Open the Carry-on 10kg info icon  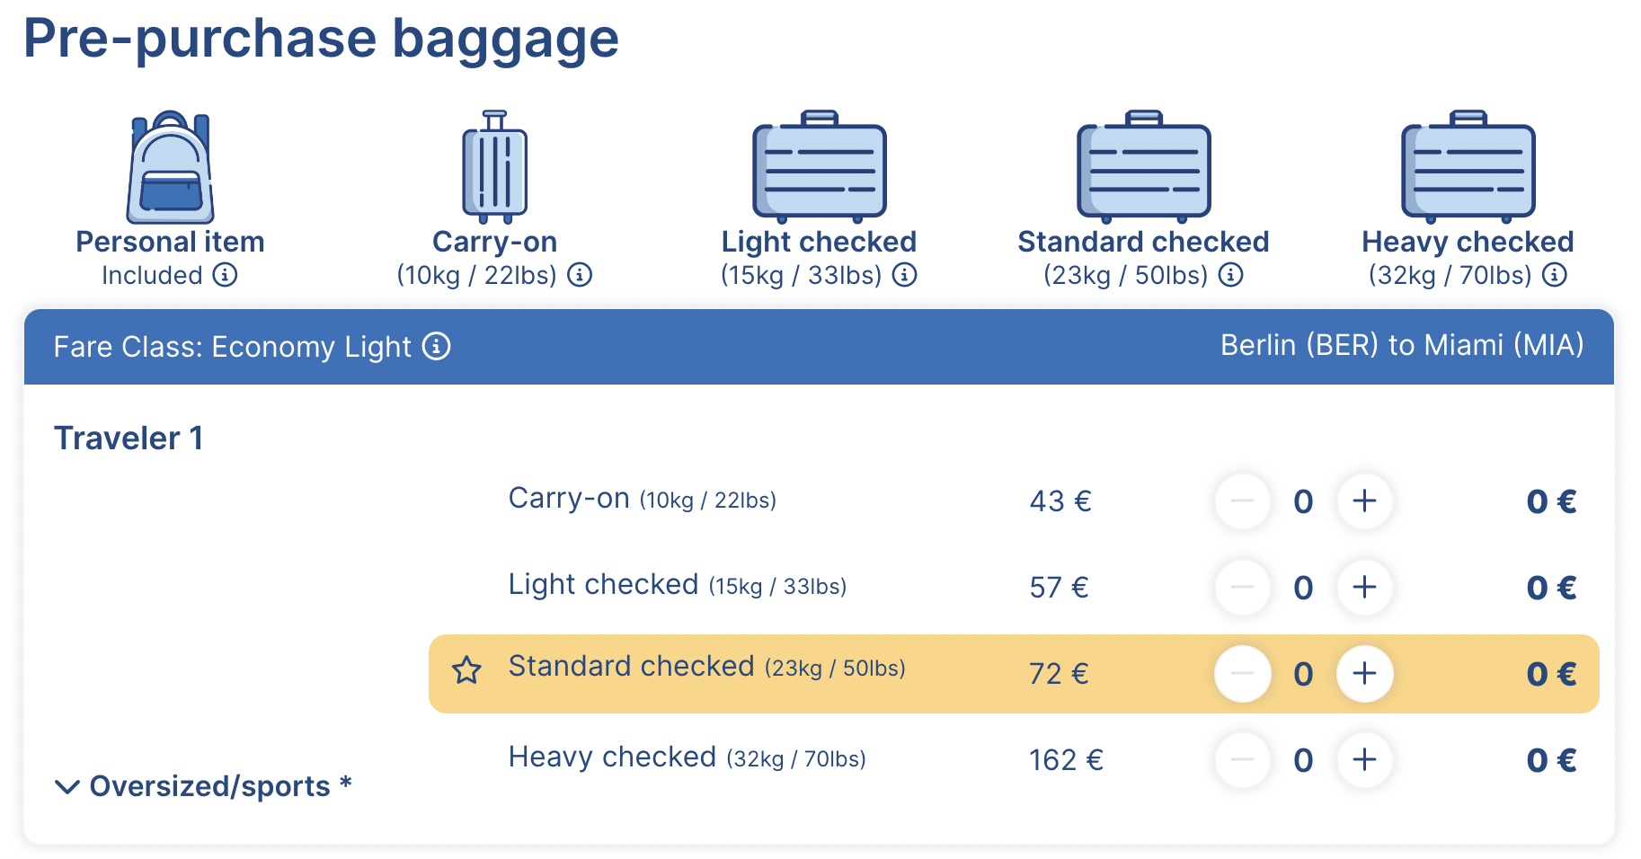[x=580, y=275]
